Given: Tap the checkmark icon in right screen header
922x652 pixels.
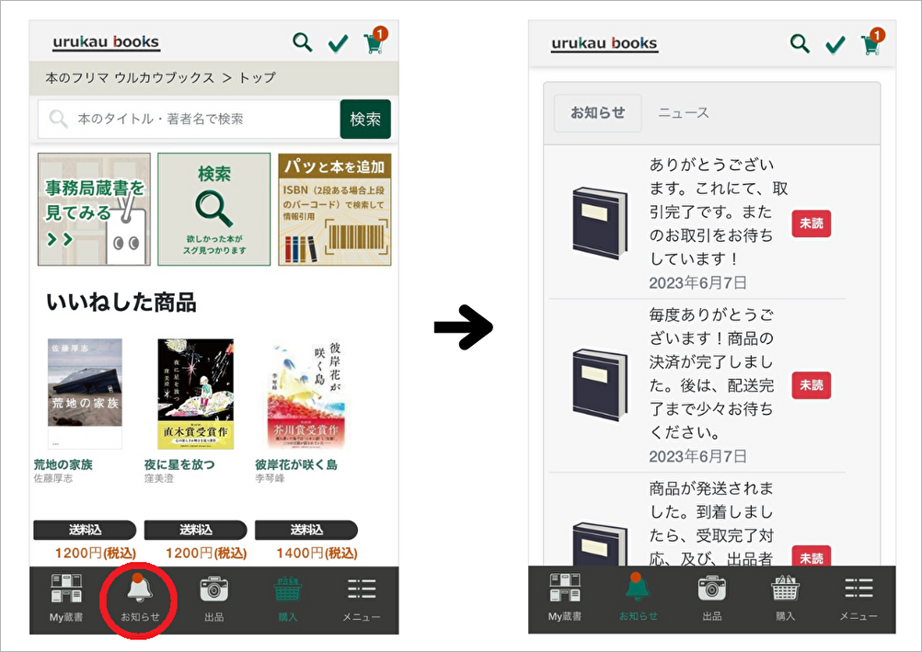Looking at the screenshot, I should (836, 44).
